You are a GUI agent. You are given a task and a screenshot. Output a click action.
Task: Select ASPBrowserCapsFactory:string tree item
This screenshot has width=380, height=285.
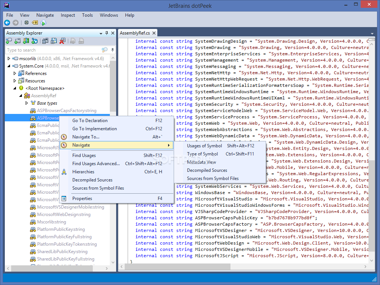coord(67,111)
